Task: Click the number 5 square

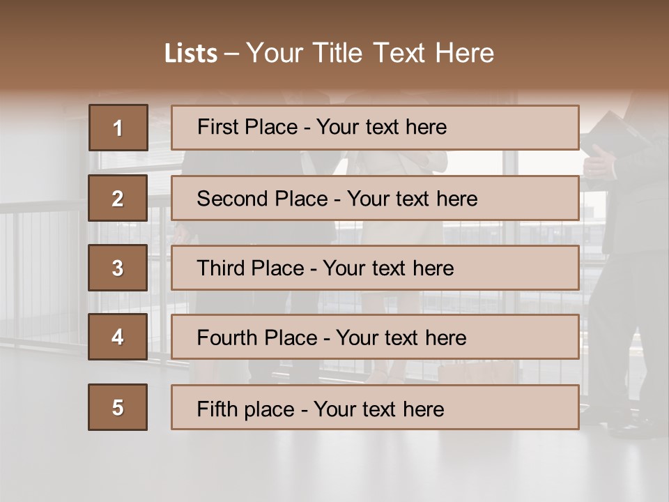Action: (x=118, y=407)
